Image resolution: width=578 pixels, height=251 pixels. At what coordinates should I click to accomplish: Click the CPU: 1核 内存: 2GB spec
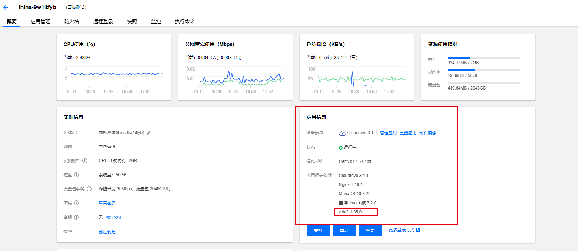pos(118,161)
